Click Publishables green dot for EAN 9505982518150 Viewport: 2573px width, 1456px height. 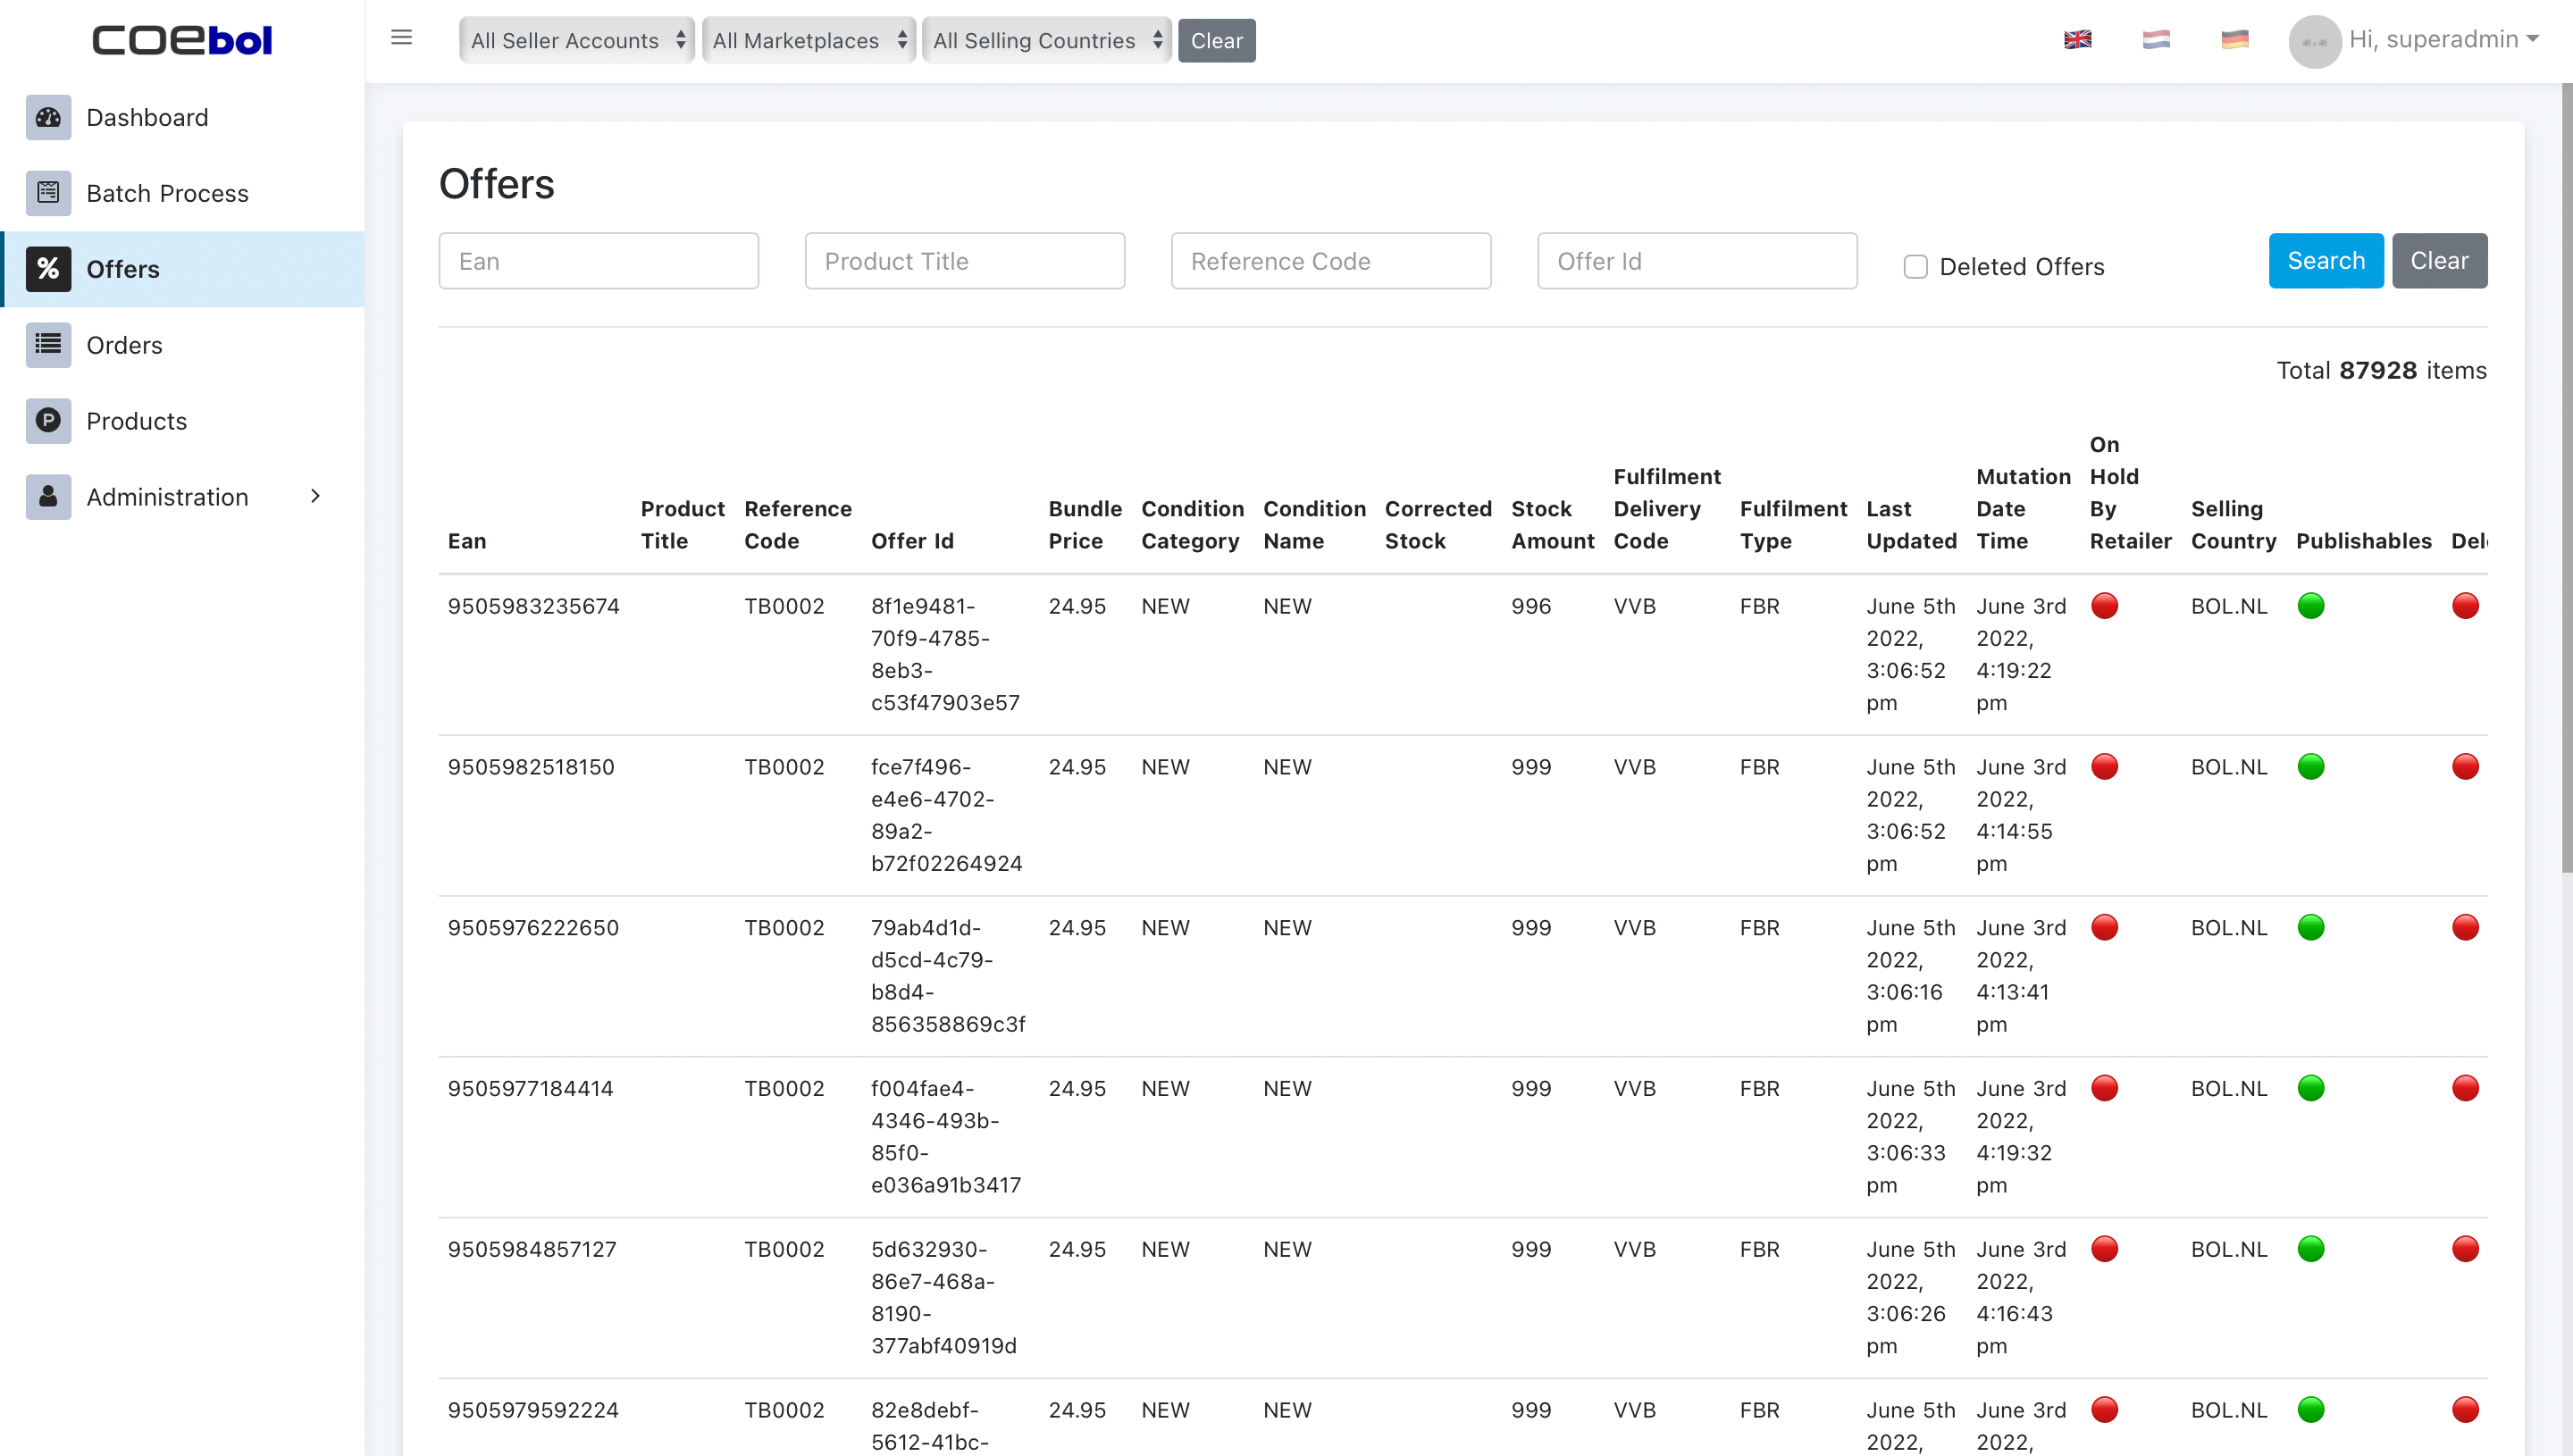[2310, 767]
